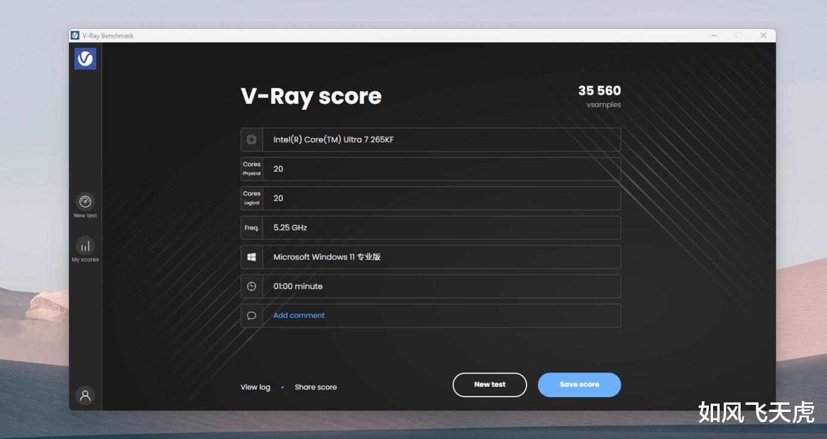Image resolution: width=827 pixels, height=439 pixels.
Task: Click the V-Ray score heading
Action: (311, 96)
